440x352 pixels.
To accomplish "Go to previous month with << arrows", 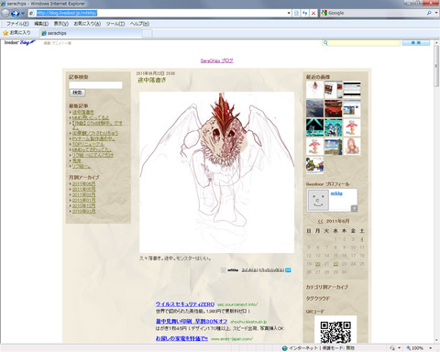I will (320, 221).
